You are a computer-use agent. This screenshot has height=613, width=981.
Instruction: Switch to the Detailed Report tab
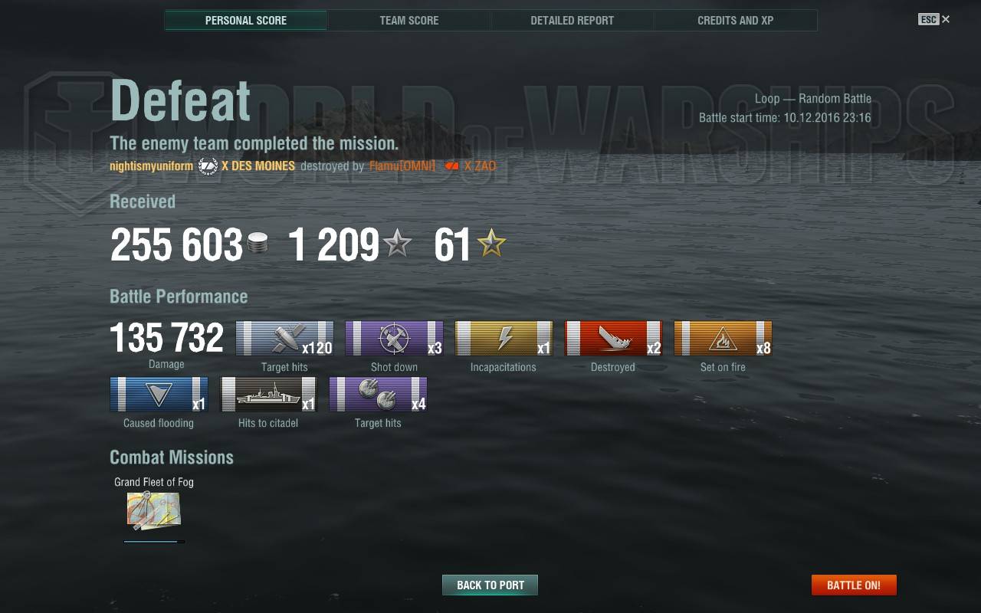click(x=573, y=21)
